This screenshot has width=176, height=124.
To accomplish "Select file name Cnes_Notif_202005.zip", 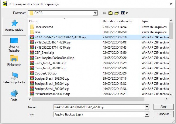I will (x=50, y=68).
